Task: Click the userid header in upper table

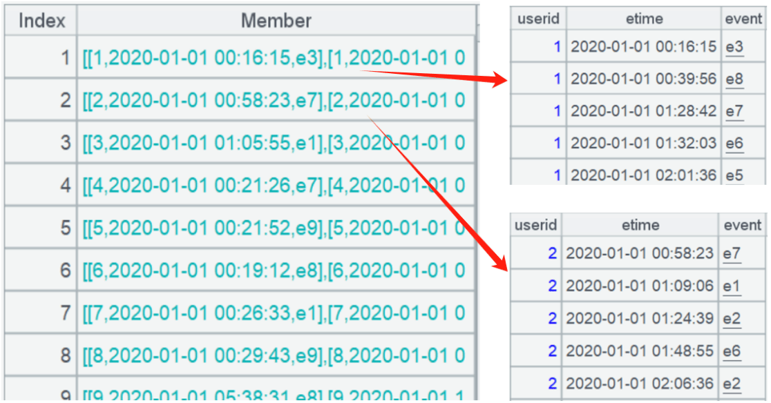Action: point(538,19)
